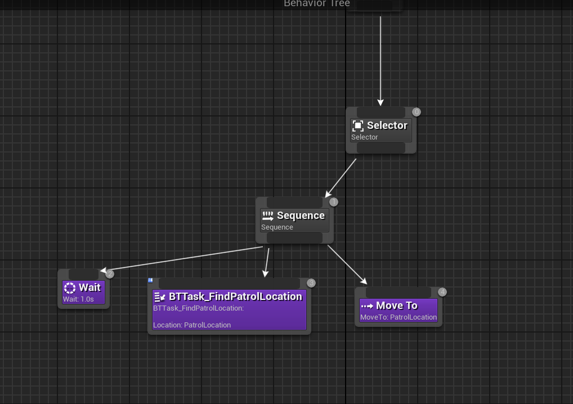Screen dimensions: 573x404
Task: Click the 'Sequence' subtitle under the Sequence title
Action: coord(277,227)
